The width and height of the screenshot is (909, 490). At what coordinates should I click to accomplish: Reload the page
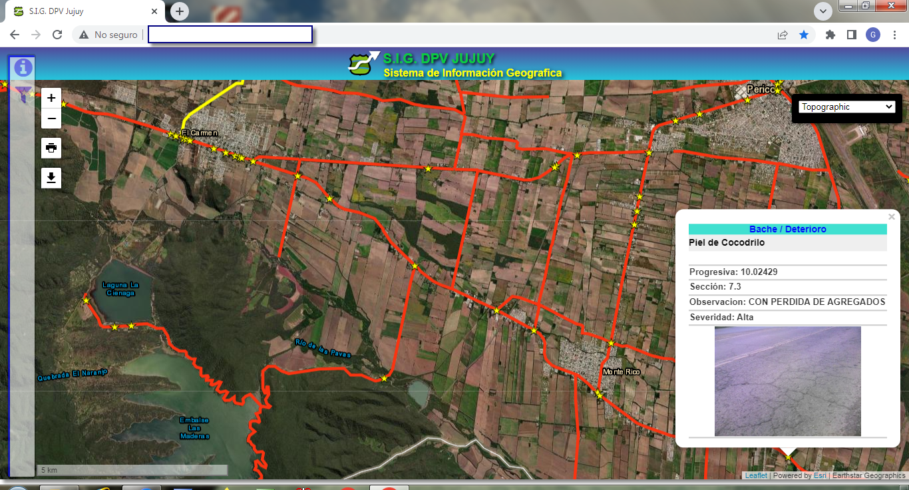pos(57,35)
